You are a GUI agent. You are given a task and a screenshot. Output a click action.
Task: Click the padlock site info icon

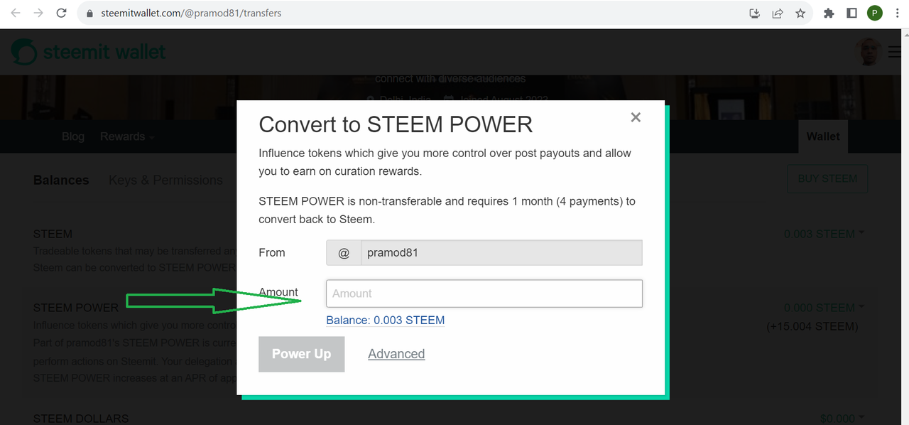89,13
